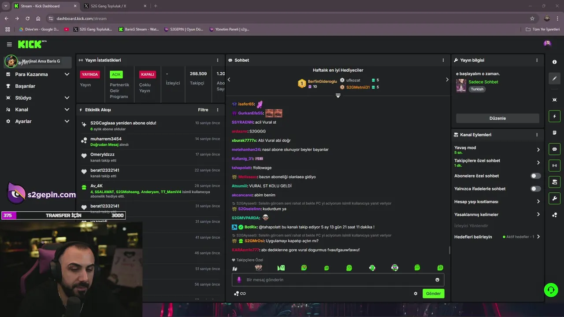Open the browser tab search dropdown
564x317 pixels.
pos(6,6)
